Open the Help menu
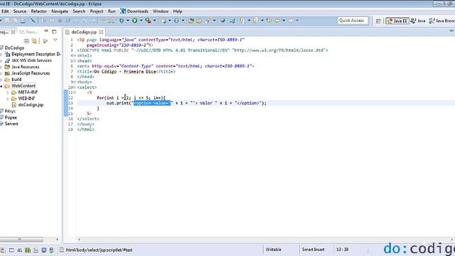 (178, 11)
